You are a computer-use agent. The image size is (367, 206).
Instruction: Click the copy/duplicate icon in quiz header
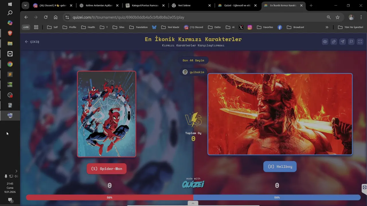[x=334, y=41]
